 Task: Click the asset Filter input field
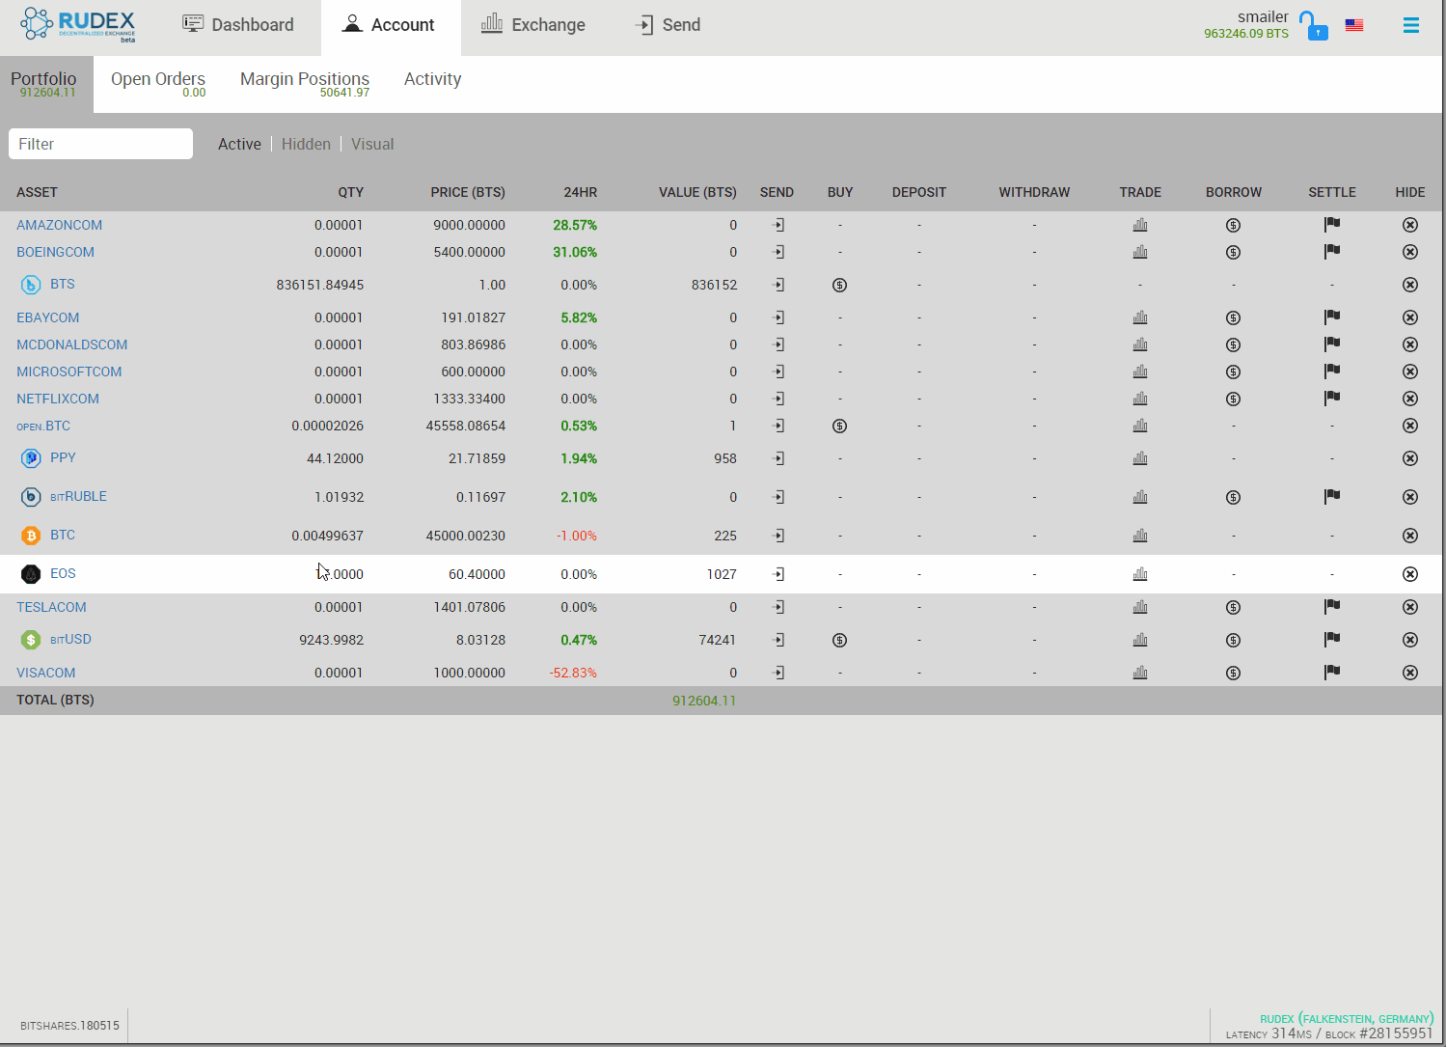100,144
